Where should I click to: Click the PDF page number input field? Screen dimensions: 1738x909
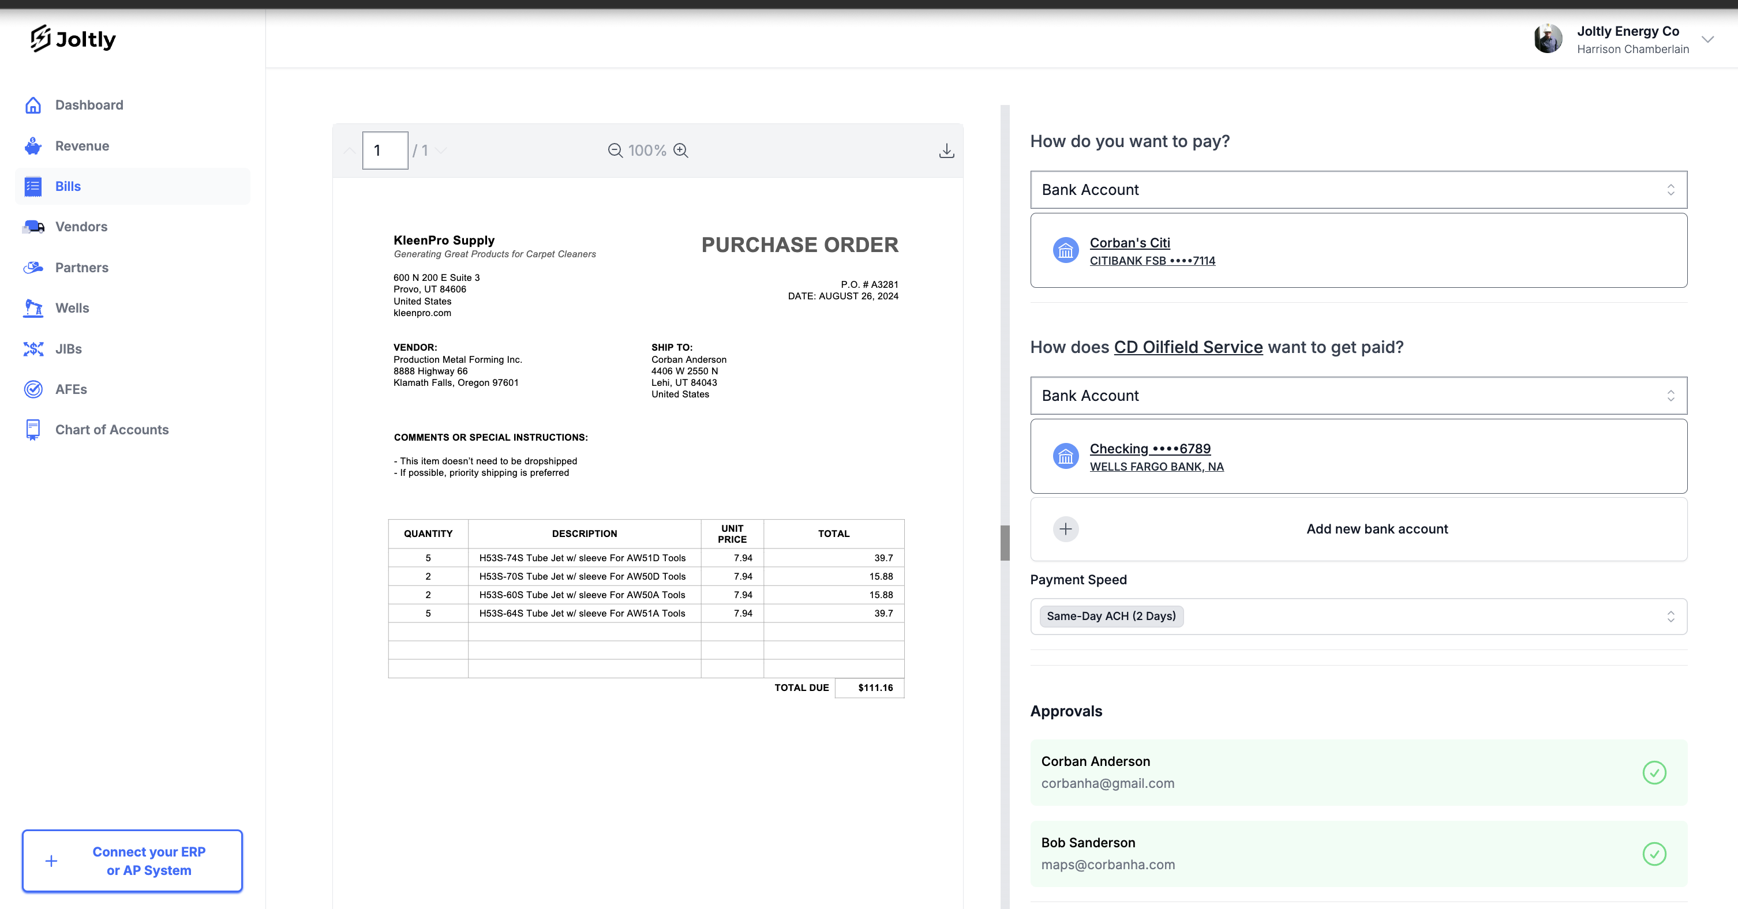tap(384, 151)
